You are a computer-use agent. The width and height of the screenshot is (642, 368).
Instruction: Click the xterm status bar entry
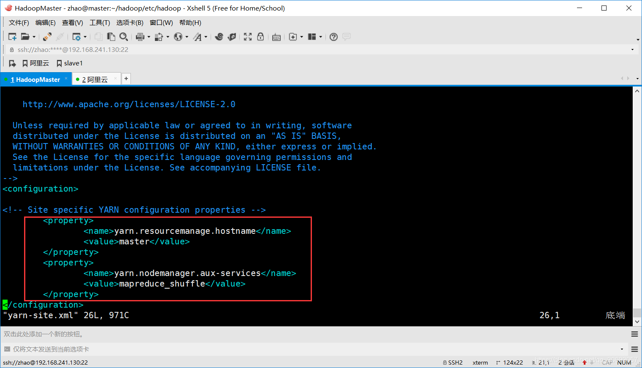click(x=480, y=363)
